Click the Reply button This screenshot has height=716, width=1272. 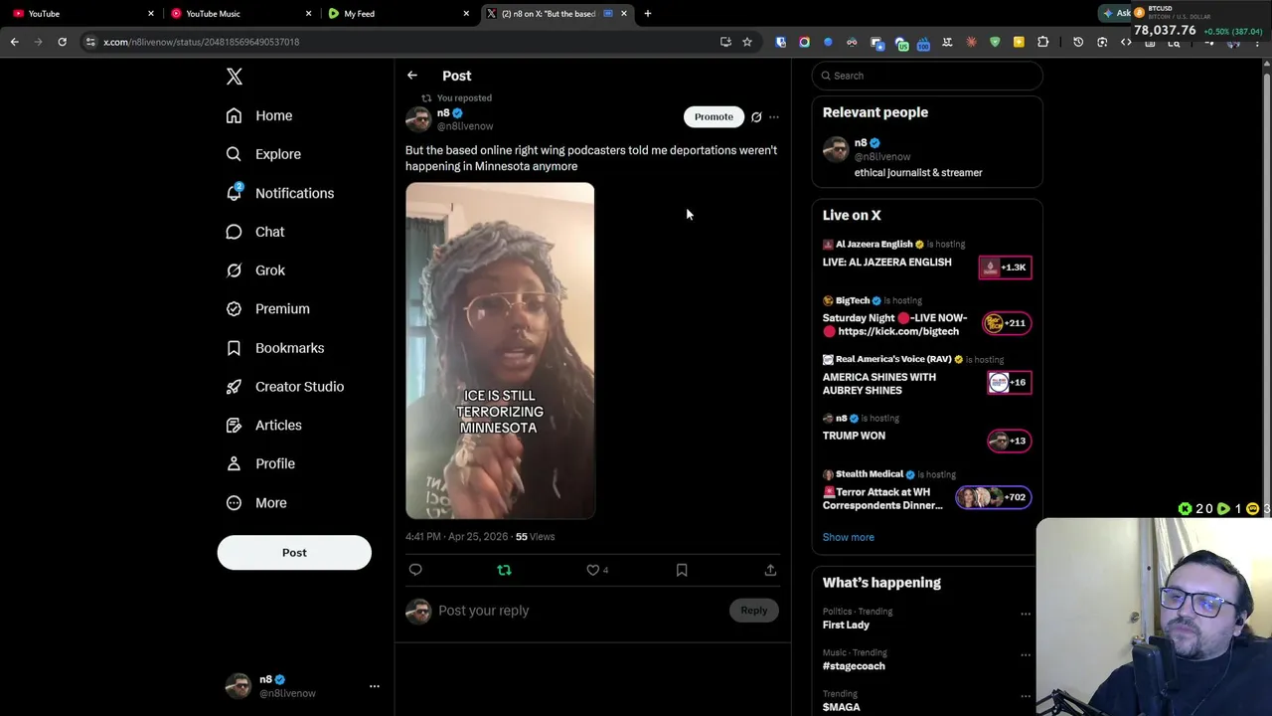point(753,611)
